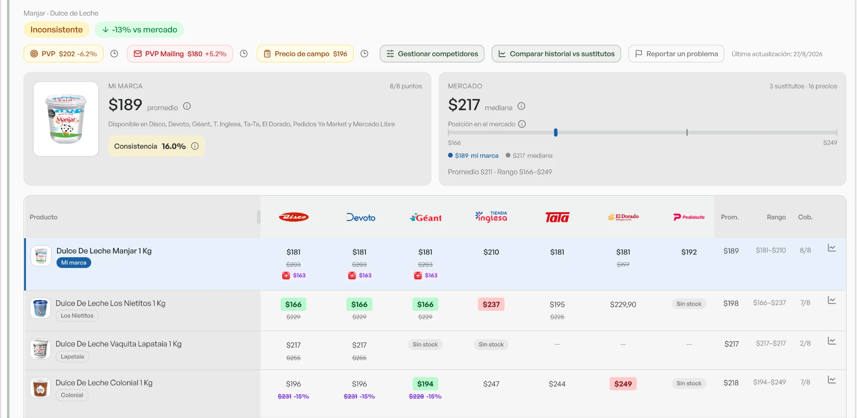Click the Devoto retailer logo

click(360, 217)
